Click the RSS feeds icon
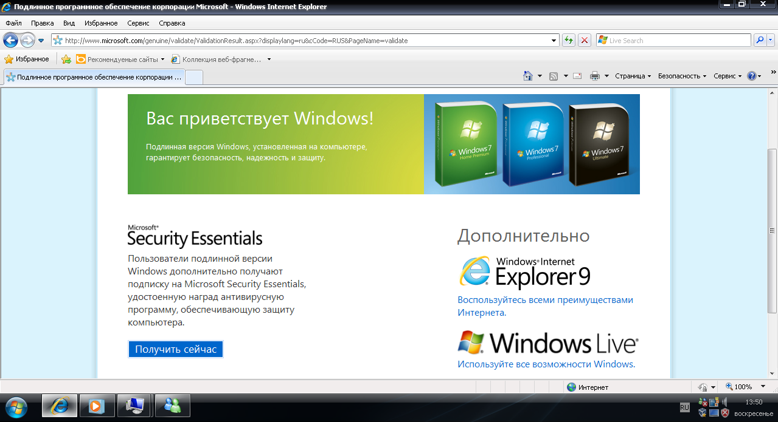778x422 pixels. [x=554, y=76]
